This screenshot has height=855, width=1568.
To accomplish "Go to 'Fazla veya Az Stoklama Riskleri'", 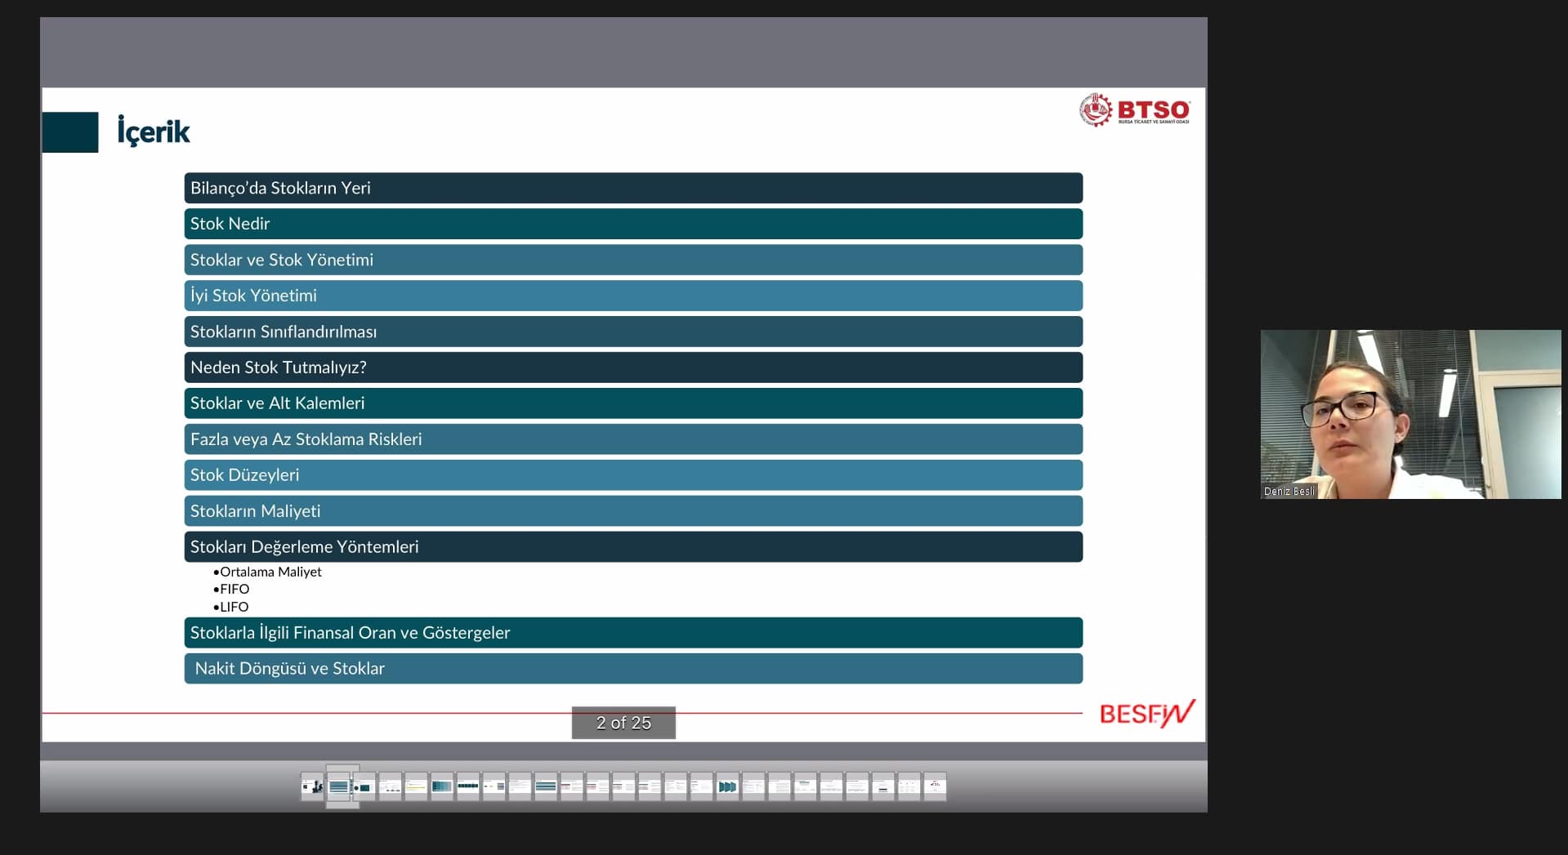I will (633, 439).
